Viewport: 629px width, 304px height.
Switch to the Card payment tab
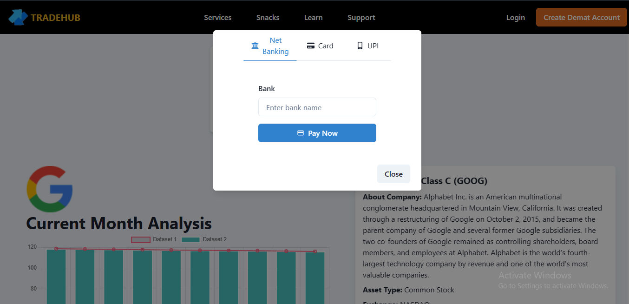pos(320,46)
